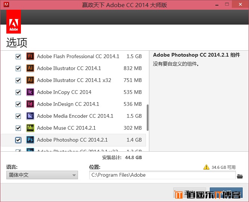The image size is (249, 202).
Task: Toggle the Adobe Muse CC 2014.2.1 checkbox
Action: coord(18,128)
